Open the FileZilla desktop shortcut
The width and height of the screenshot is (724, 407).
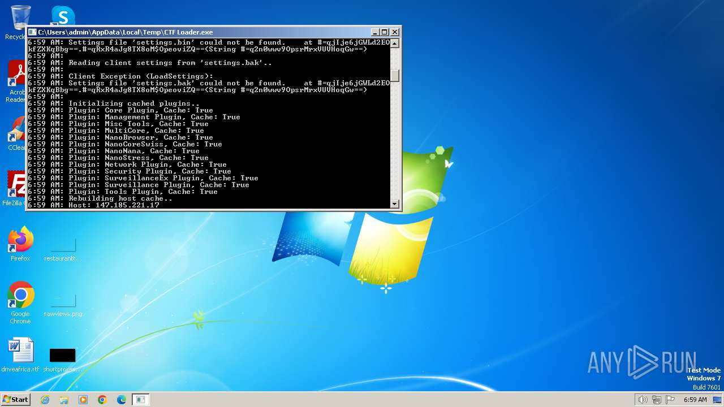point(16,189)
